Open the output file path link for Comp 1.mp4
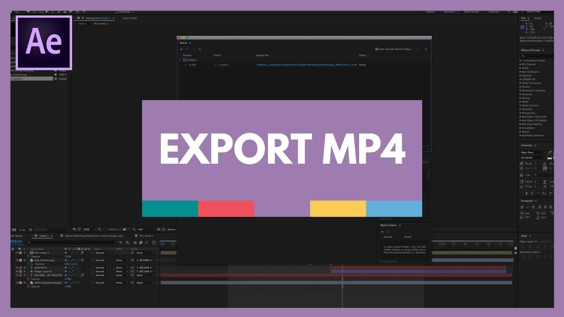Viewport: 564px width, 317px height. (x=307, y=65)
